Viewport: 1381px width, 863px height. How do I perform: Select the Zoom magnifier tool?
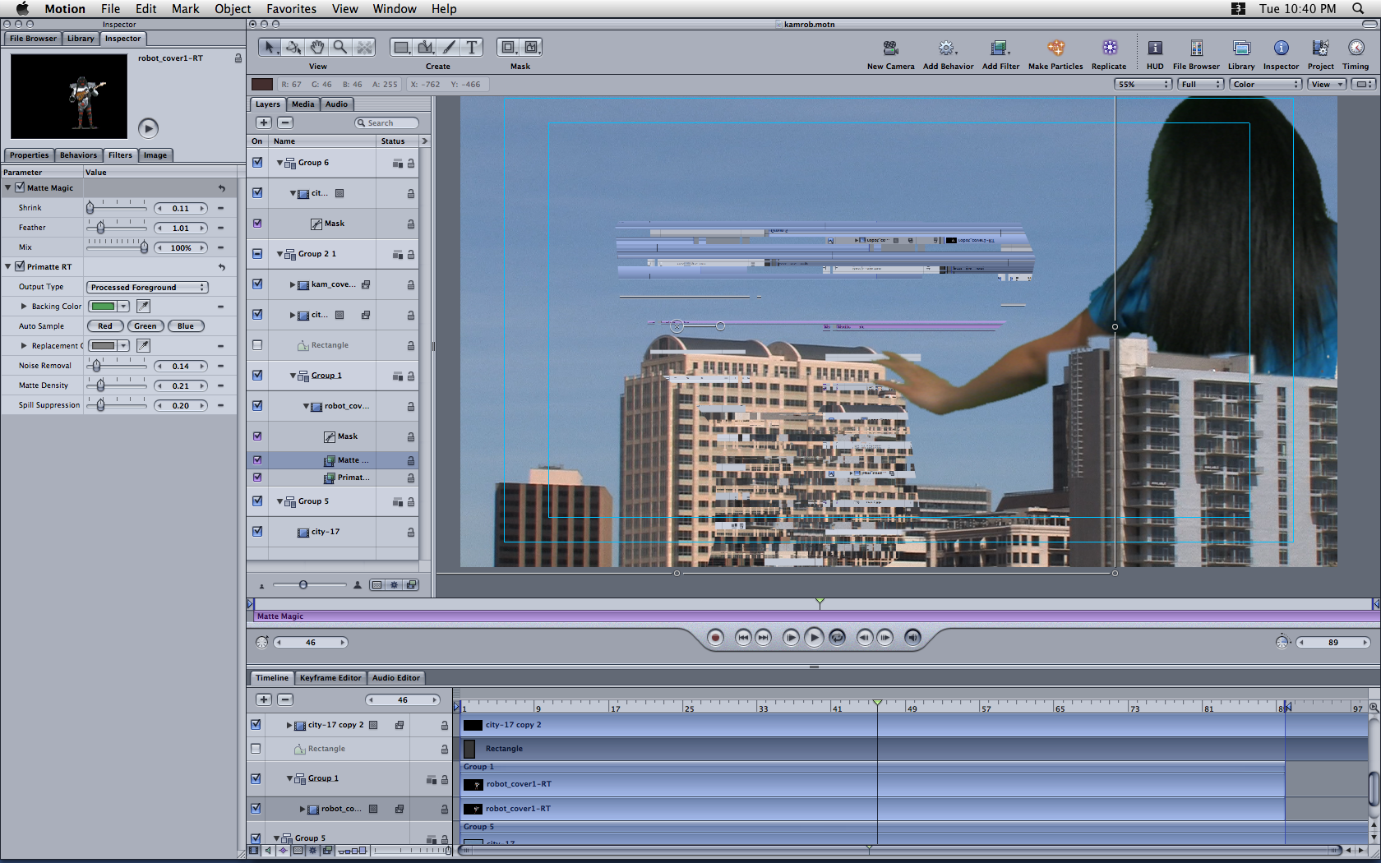click(x=340, y=48)
